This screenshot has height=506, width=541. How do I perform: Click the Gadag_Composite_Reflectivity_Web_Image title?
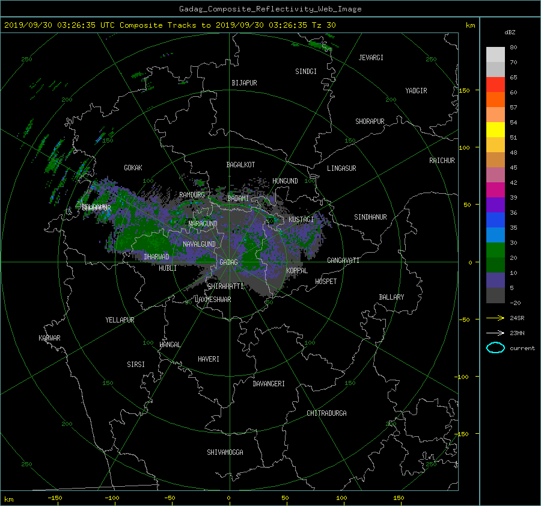click(270, 9)
